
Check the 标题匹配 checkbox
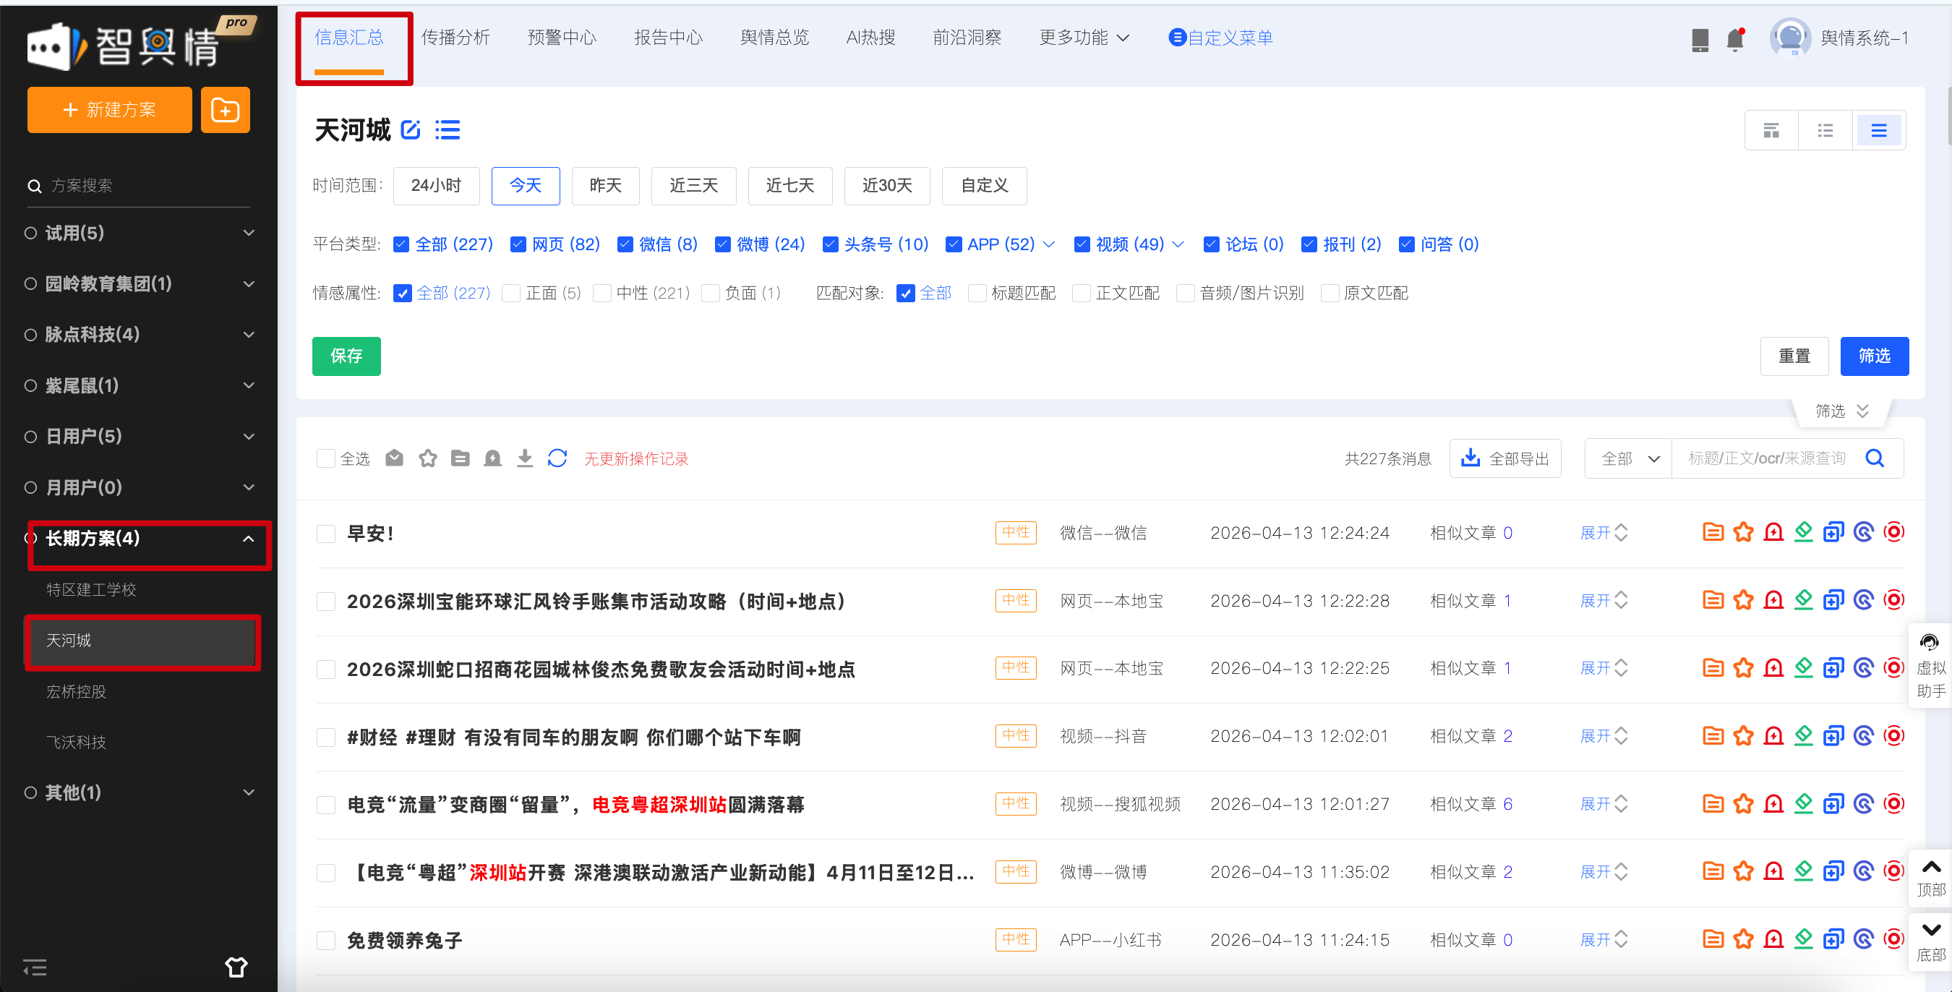977,294
